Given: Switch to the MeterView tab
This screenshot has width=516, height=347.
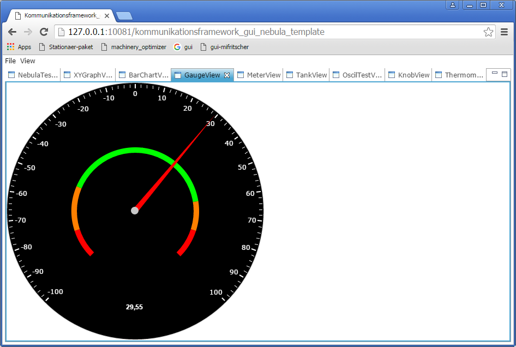Looking at the screenshot, I should (x=259, y=75).
